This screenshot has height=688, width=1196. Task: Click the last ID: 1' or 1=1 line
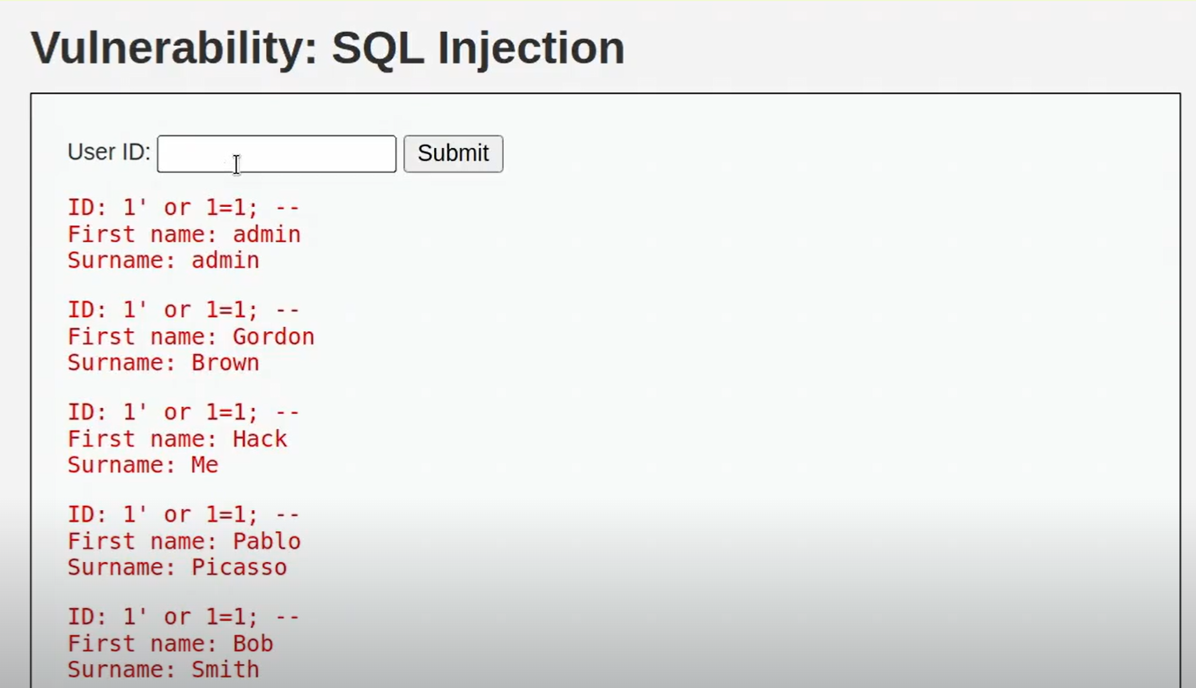pyautogui.click(x=183, y=616)
